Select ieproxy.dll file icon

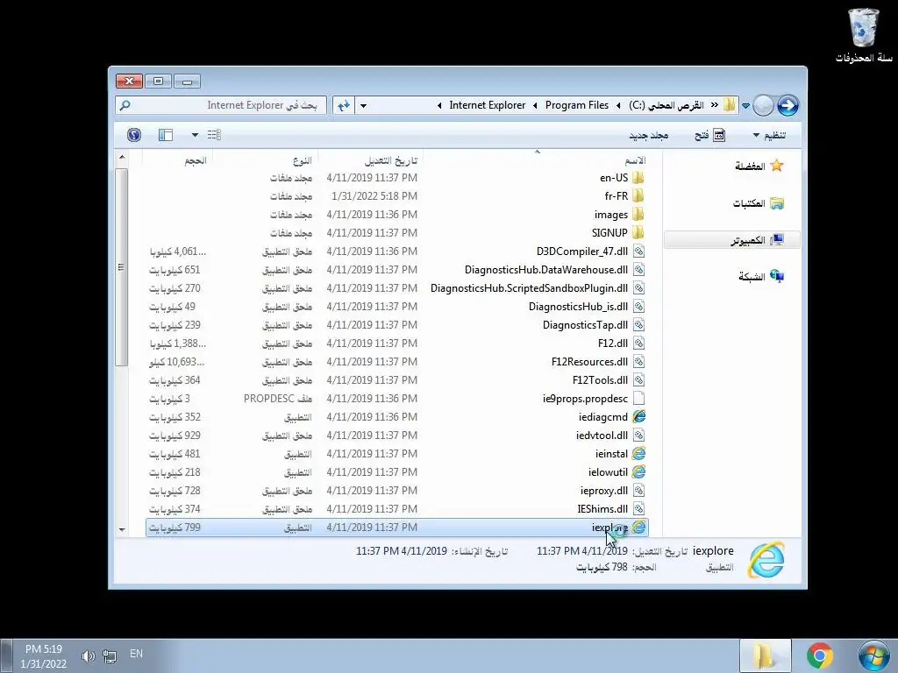tap(638, 491)
